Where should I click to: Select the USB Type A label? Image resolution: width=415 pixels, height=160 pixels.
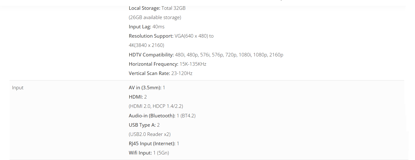click(x=142, y=125)
